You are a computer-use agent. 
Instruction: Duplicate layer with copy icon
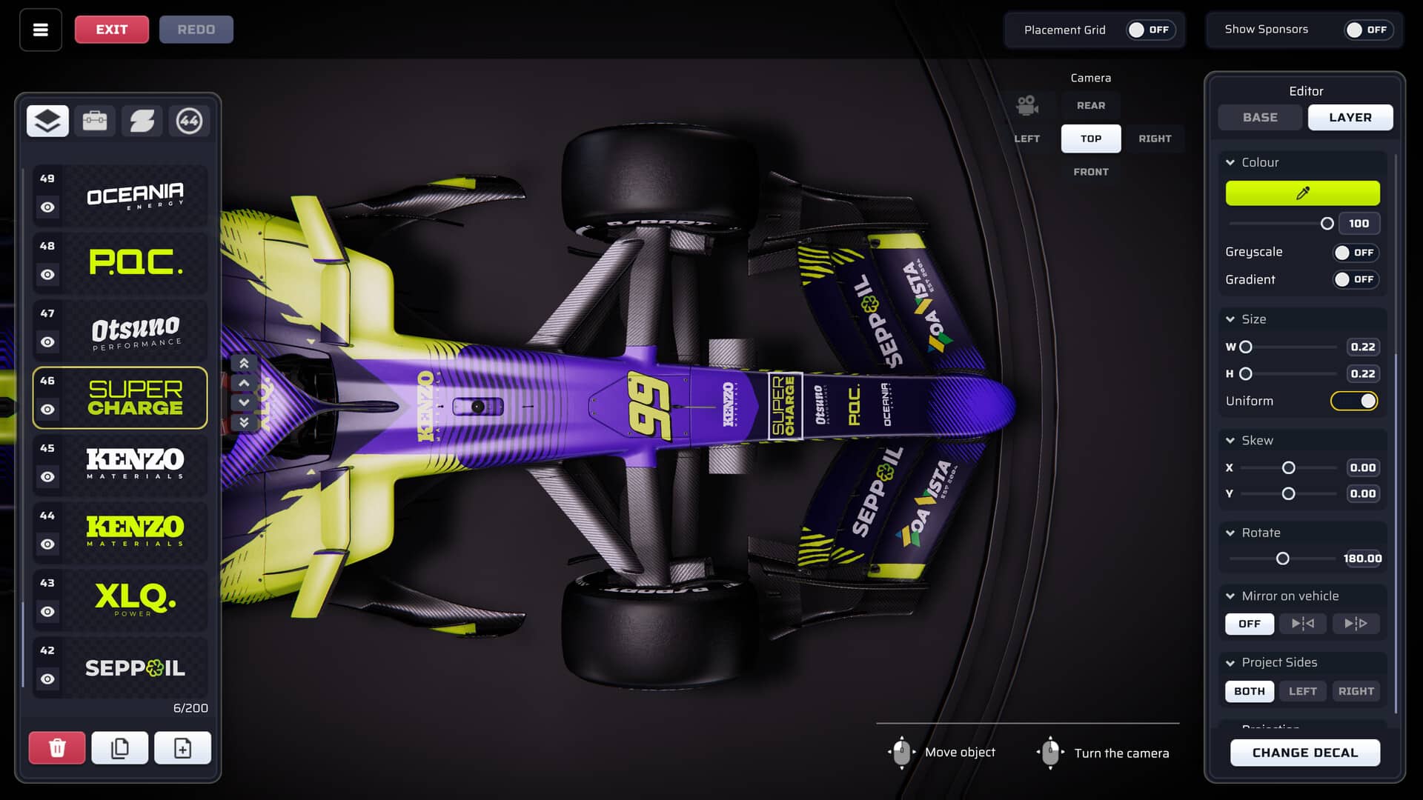click(x=120, y=748)
